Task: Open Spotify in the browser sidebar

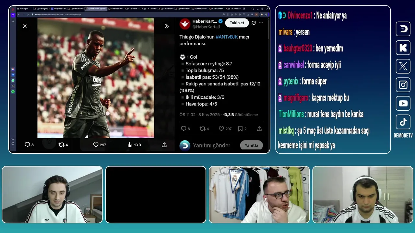Action: click(13, 92)
